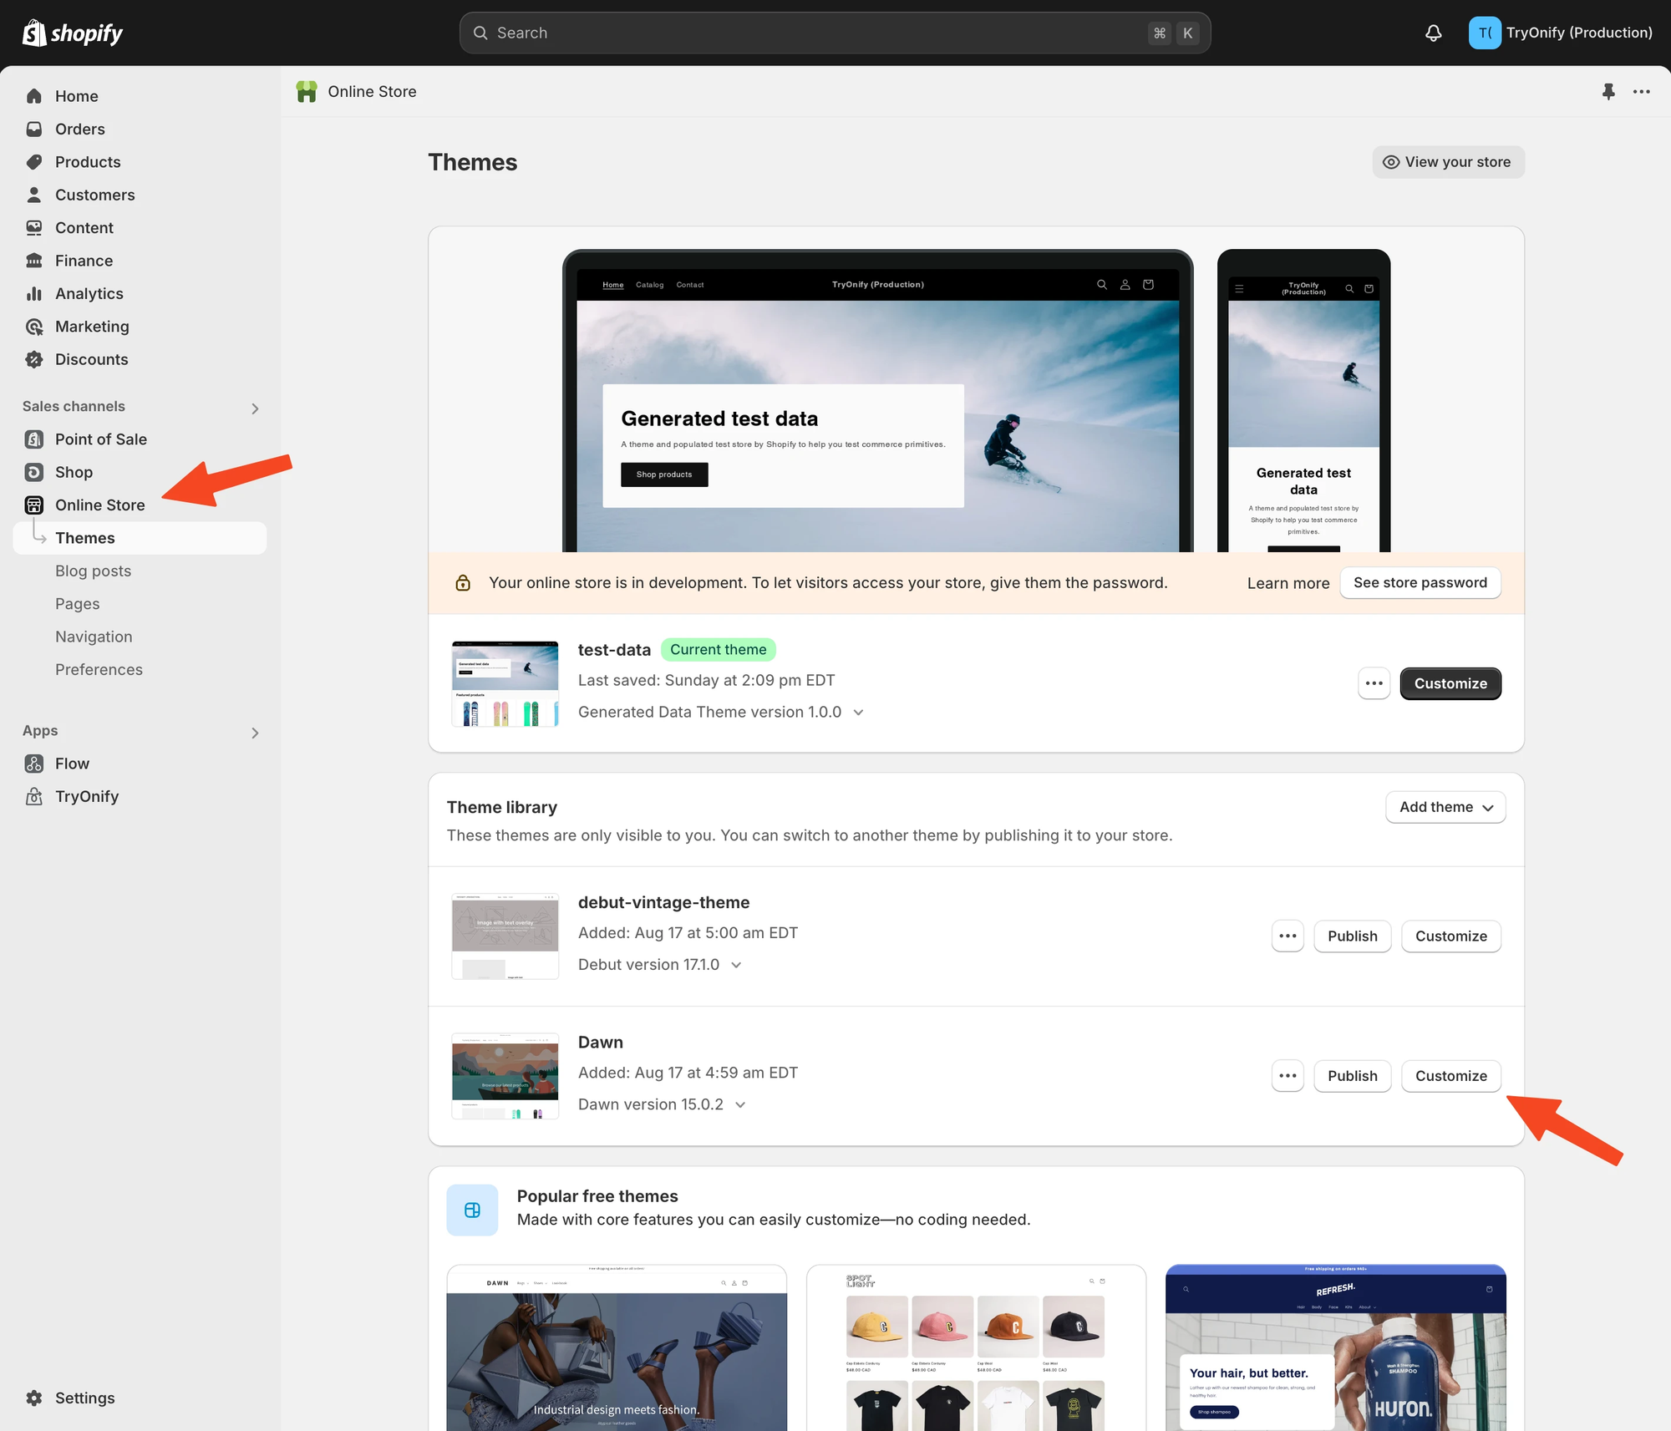Click the Analytics bar chart icon
Viewport: 1671px width, 1431px height.
point(34,294)
